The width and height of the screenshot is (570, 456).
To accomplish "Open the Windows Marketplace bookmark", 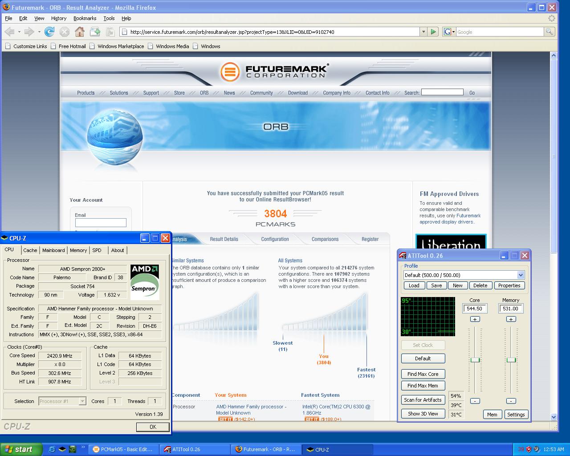I will (x=117, y=46).
